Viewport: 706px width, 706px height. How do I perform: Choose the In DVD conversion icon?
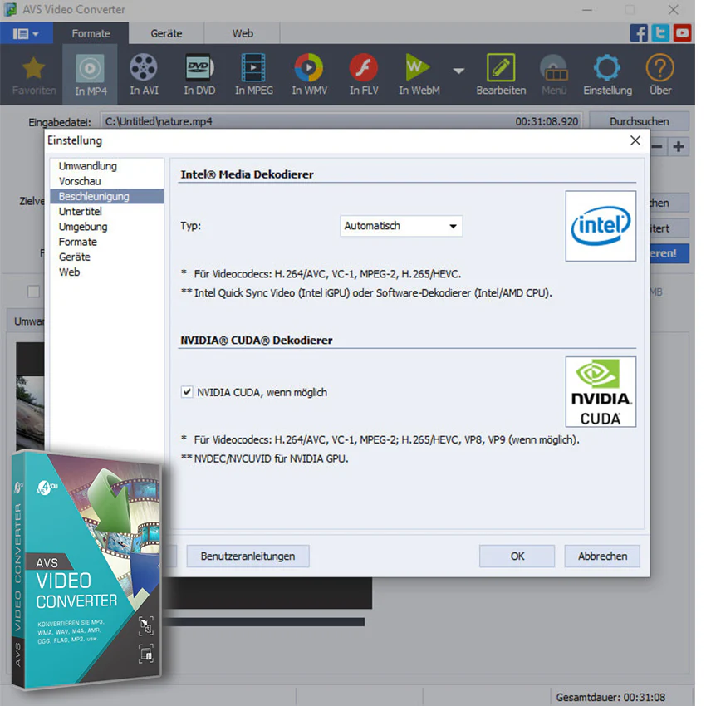(199, 74)
